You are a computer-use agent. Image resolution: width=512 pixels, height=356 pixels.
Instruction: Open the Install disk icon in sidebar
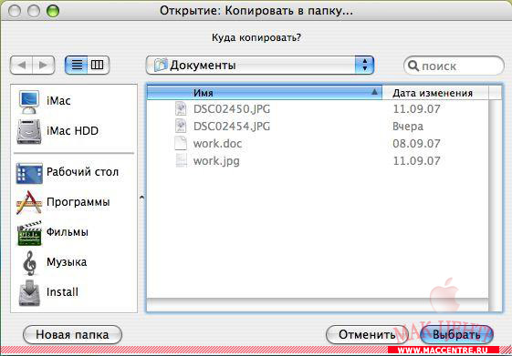29,292
